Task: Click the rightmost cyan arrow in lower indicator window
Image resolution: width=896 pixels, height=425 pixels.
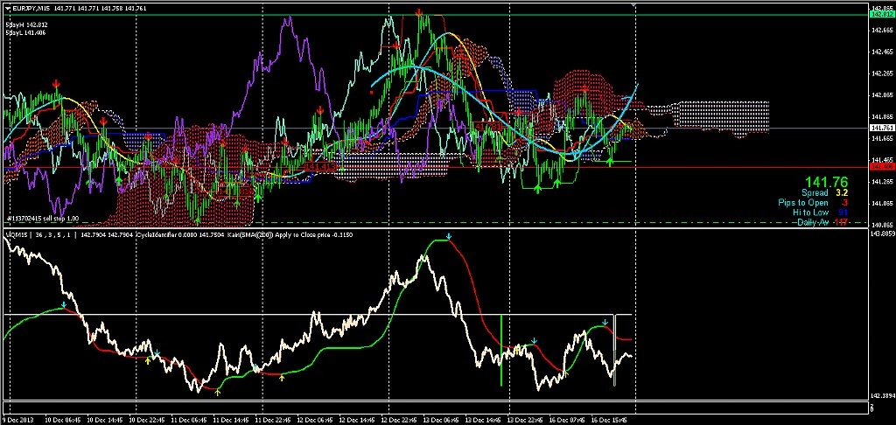Action: click(x=606, y=323)
